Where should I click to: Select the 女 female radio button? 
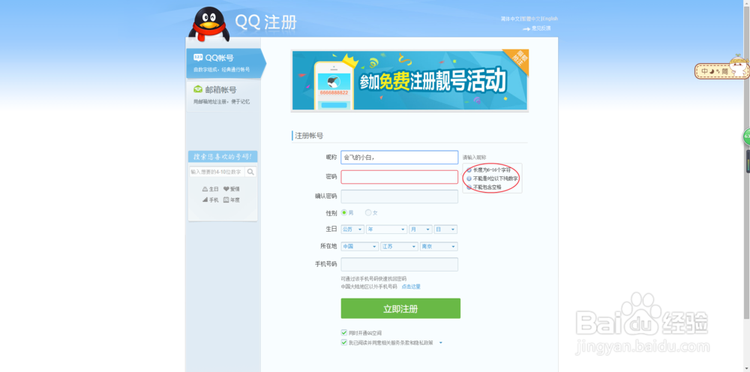click(x=367, y=213)
